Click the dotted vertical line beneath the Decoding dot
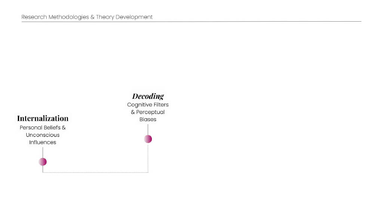This screenshot has height=217, width=383. coord(148,158)
